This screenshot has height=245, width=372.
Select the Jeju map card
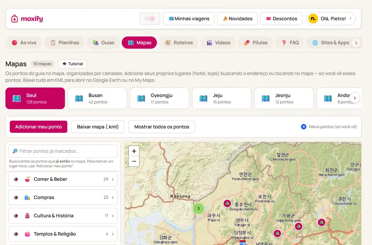pos(222,98)
